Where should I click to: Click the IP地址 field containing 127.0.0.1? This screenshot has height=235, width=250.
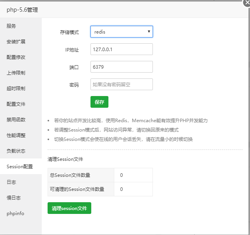pos(122,49)
